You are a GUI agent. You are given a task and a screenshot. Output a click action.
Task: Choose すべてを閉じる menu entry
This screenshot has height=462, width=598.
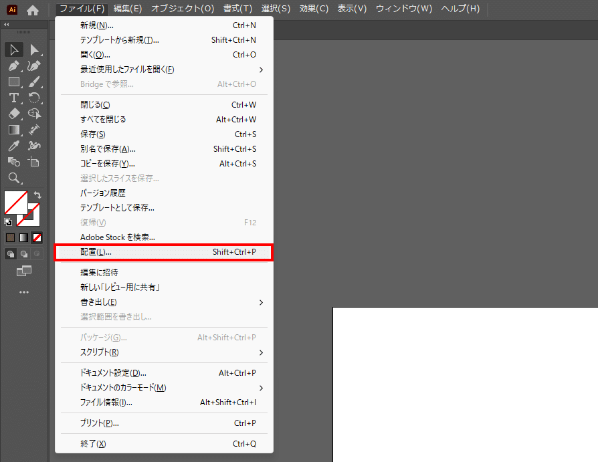[164, 120]
